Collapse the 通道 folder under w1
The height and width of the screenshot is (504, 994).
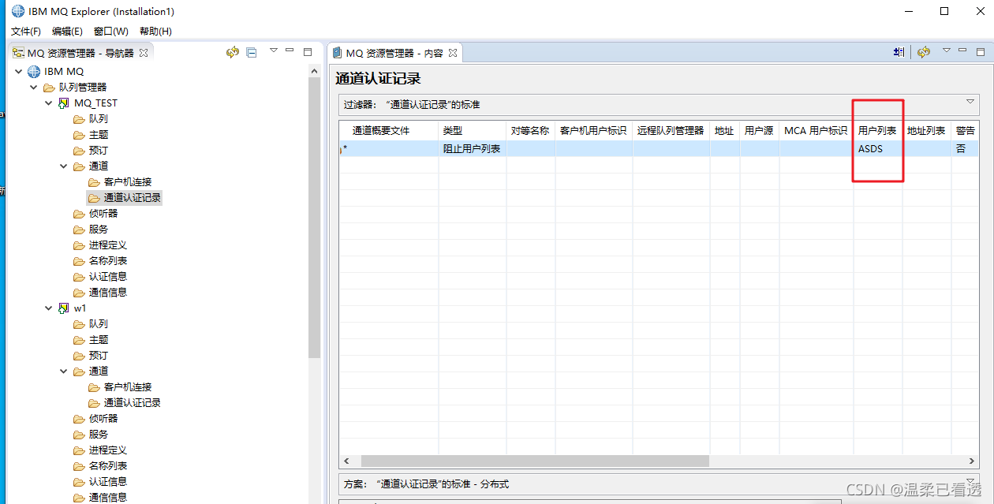coord(64,371)
